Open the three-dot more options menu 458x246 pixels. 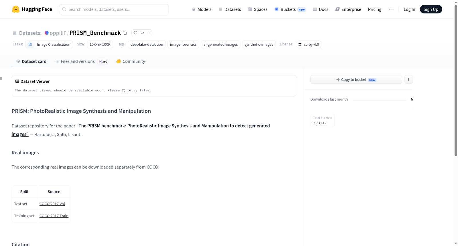[409, 79]
